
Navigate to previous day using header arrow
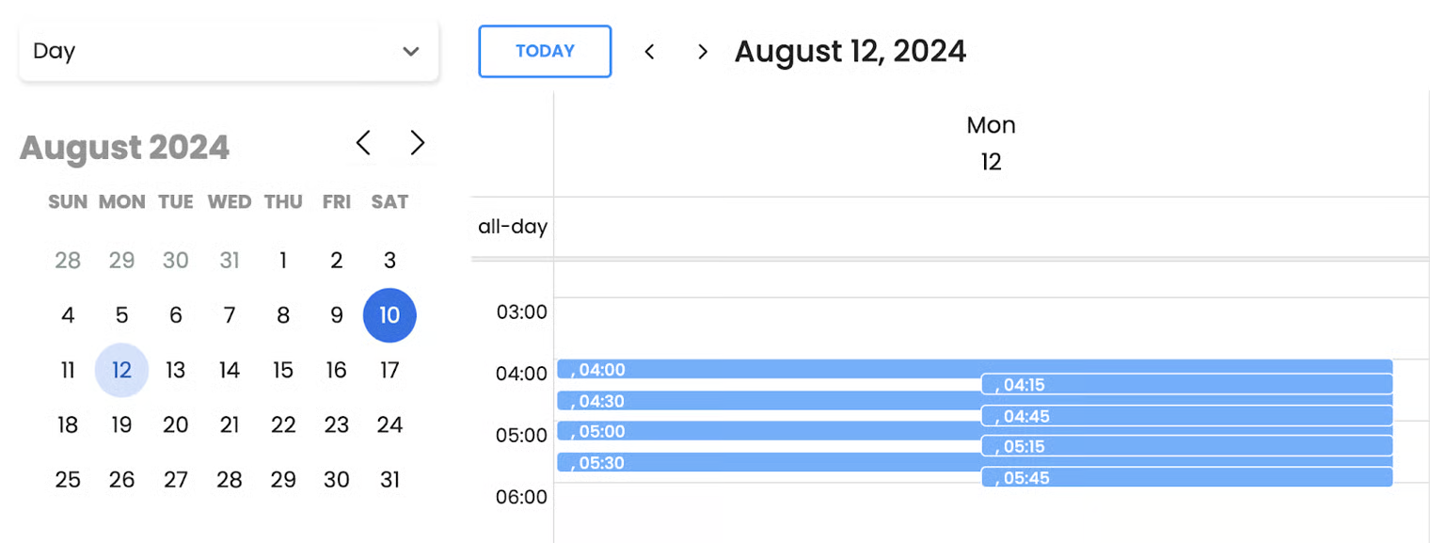[649, 52]
